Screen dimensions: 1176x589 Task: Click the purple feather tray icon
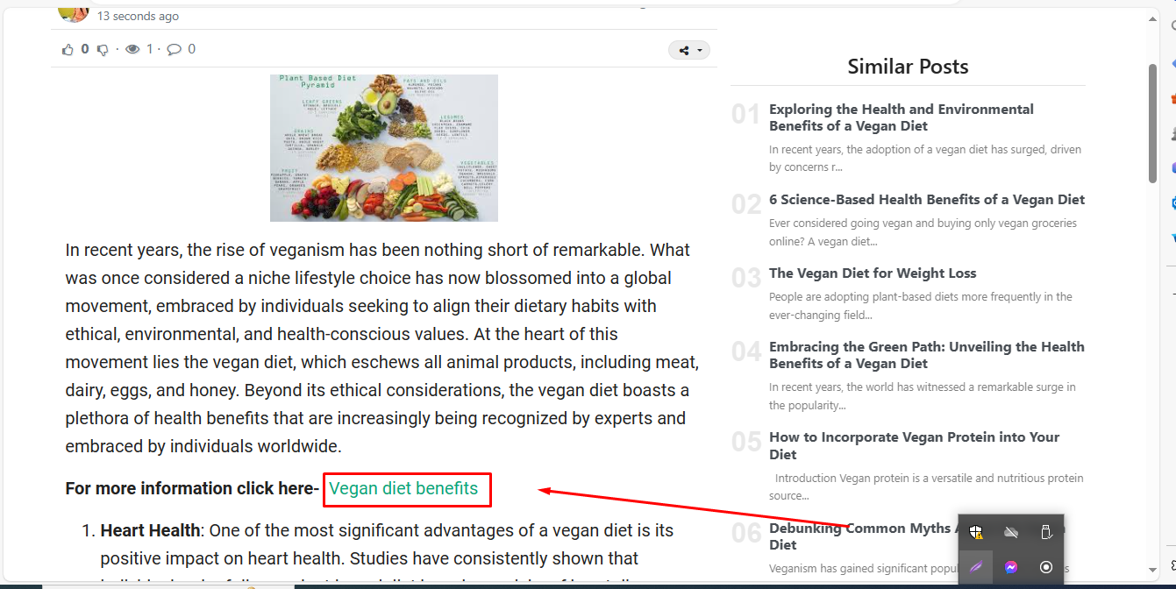975,567
